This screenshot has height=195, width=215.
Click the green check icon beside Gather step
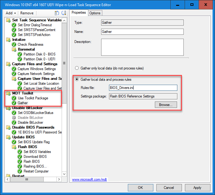point(14,103)
